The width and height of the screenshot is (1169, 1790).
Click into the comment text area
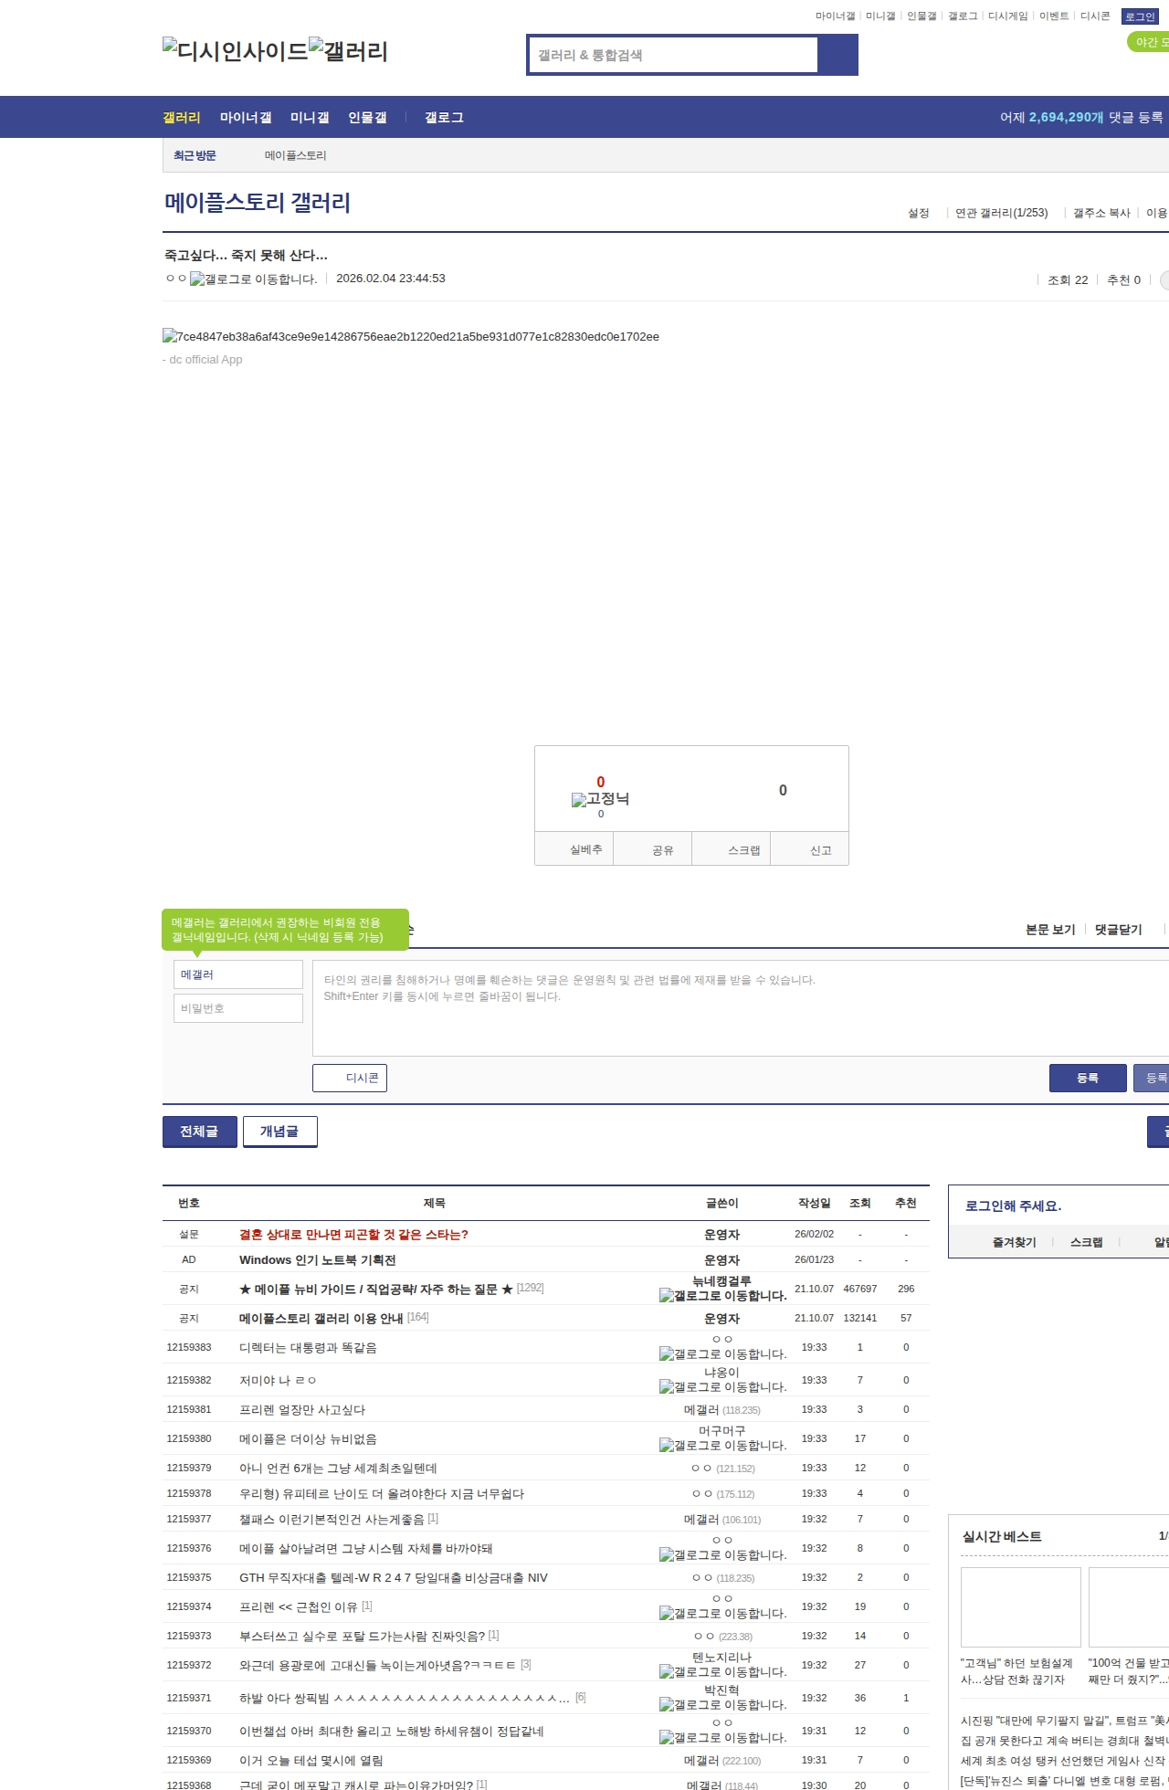[x=741, y=1008]
